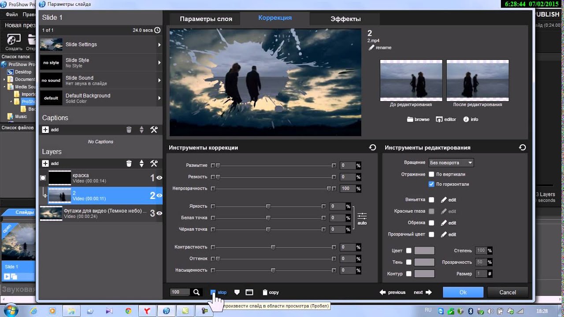Click the info icon
Screen dimensions: 564x317
[x=466, y=119]
